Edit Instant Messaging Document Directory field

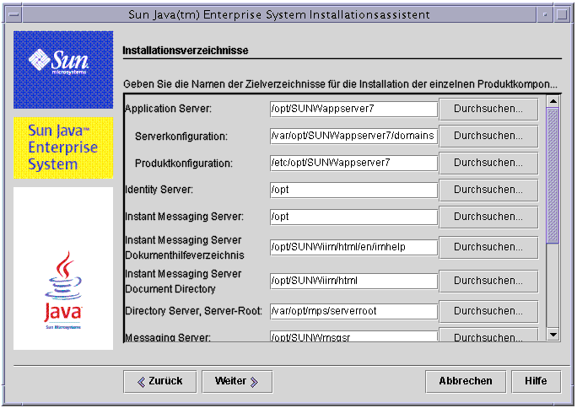coord(353,281)
